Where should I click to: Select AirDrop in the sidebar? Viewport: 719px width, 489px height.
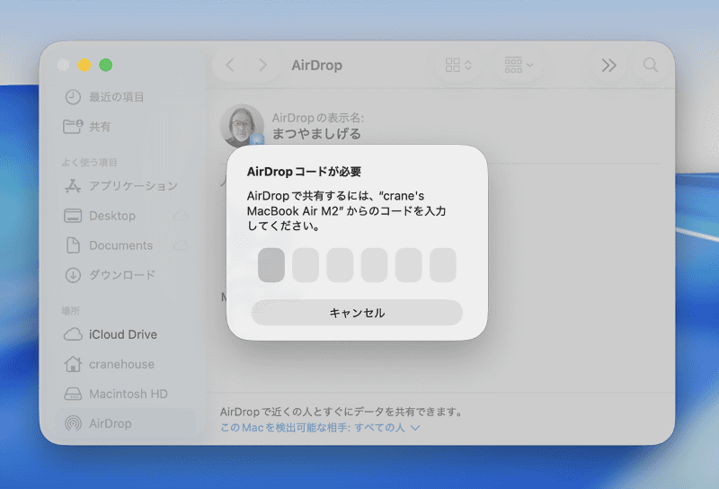coord(126,423)
